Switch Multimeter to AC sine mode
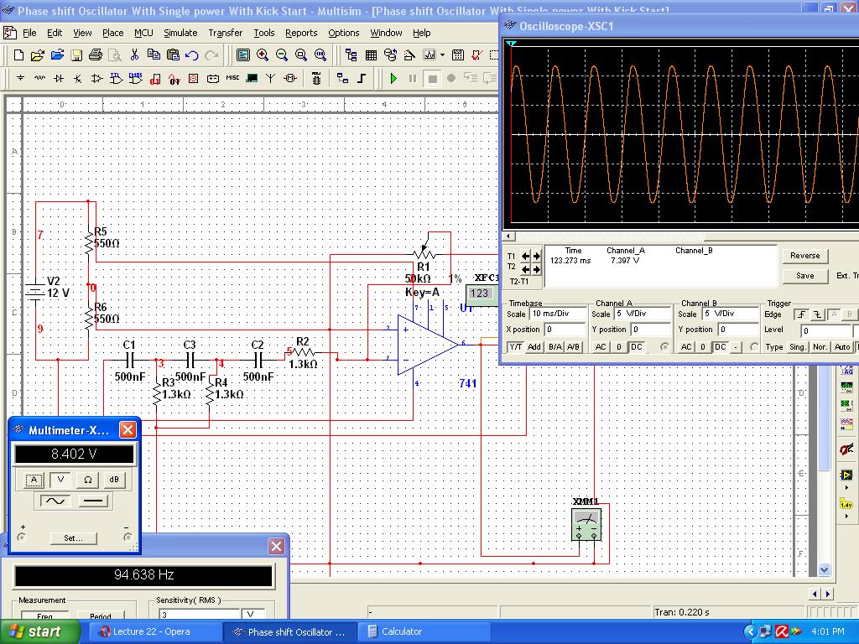Screen dimensions: 859x644 tap(55, 501)
